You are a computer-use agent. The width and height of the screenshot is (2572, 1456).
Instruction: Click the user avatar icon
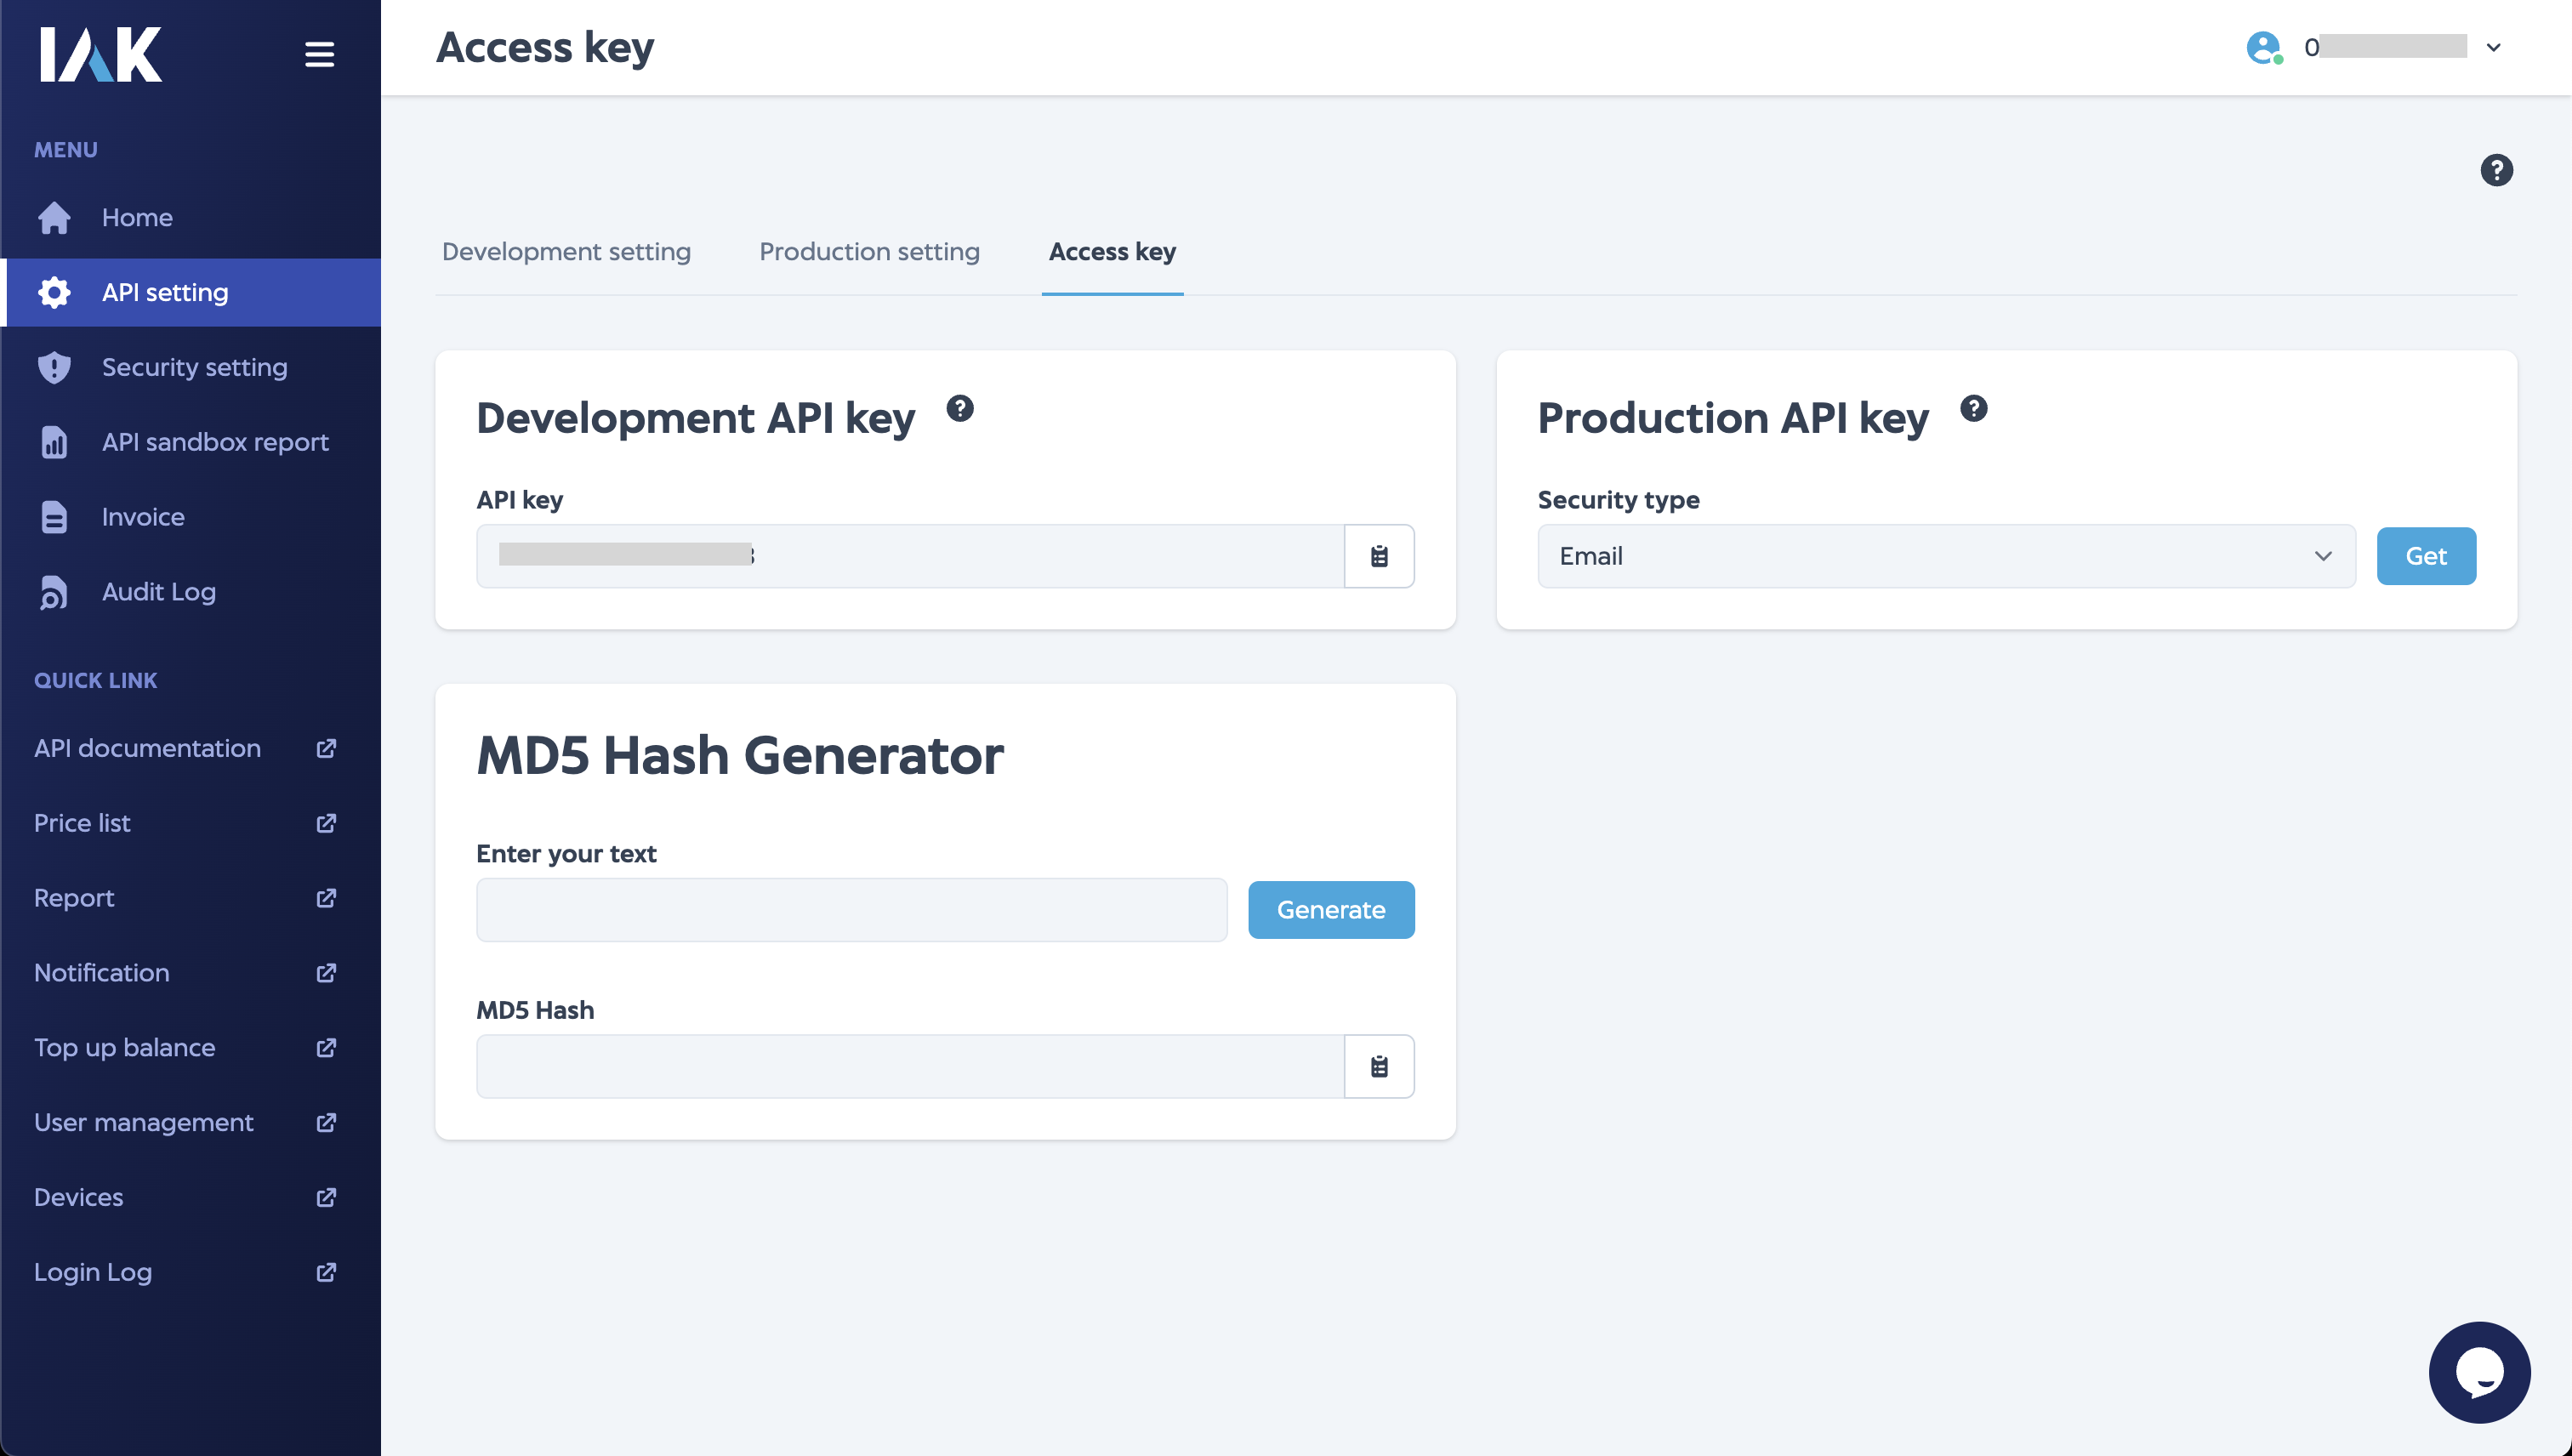(x=2263, y=47)
